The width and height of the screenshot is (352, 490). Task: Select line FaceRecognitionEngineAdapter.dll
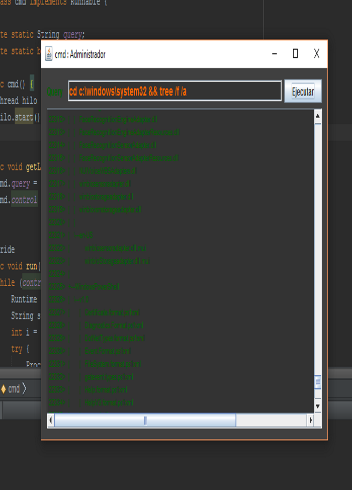(x=118, y=119)
